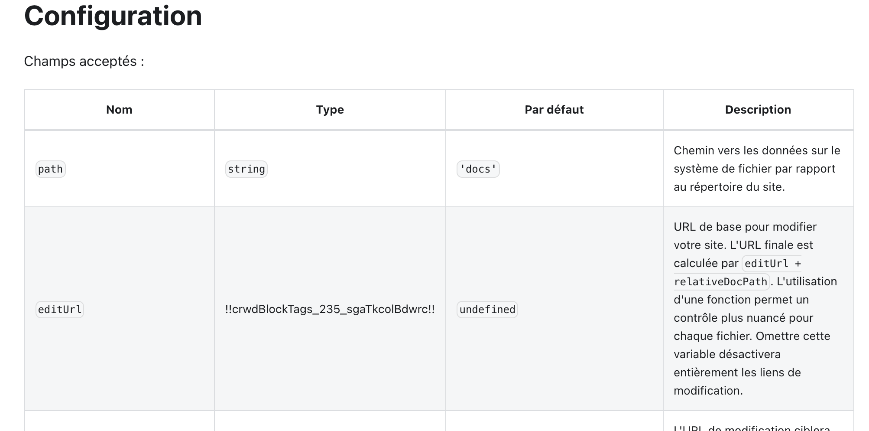Click the Type column header
The height and width of the screenshot is (431, 869).
(330, 110)
